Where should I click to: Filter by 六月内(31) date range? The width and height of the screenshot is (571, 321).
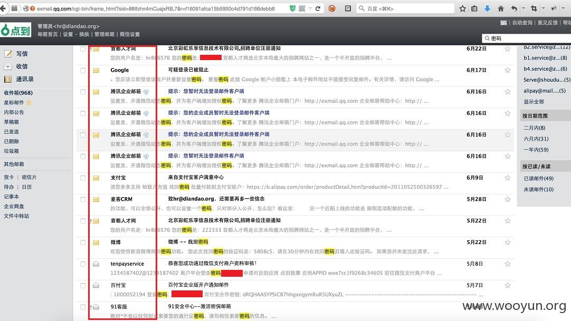click(536, 139)
